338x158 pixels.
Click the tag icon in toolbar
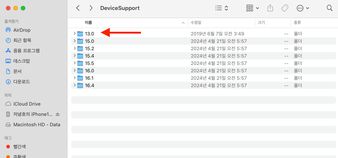click(x=285, y=8)
